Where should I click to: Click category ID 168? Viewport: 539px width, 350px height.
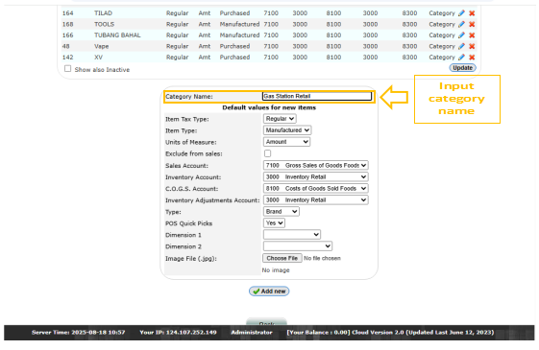coord(67,24)
